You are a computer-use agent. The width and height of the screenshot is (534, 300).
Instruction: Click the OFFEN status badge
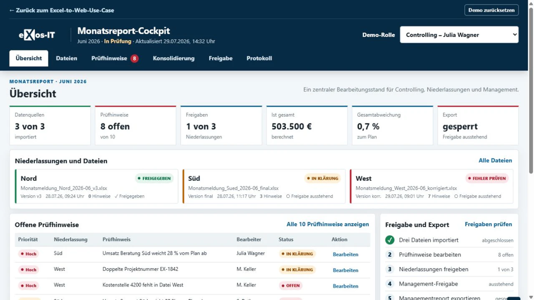[x=290, y=286]
